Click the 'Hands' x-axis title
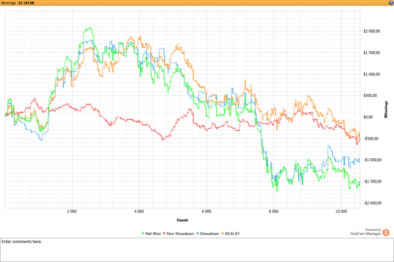The height and width of the screenshot is (262, 394). click(182, 220)
